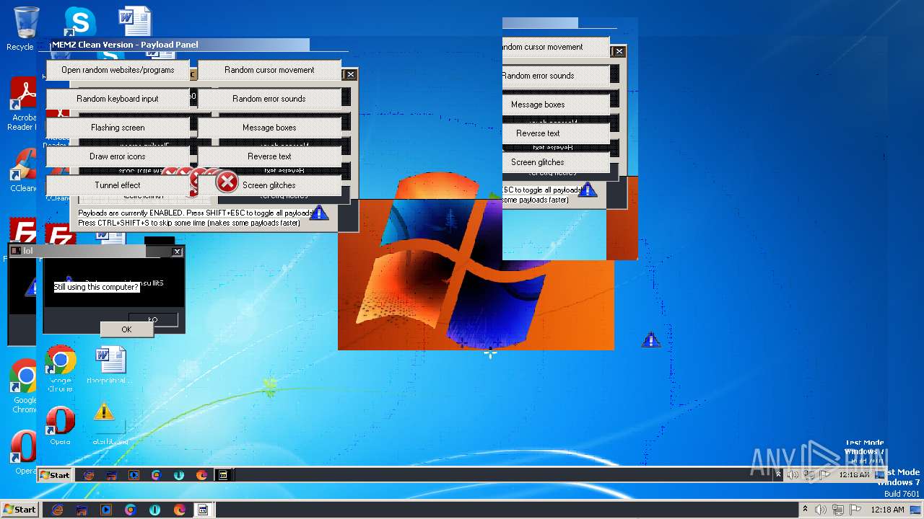Click Internet Explorer on the inner taskbar copy
The width and height of the screenshot is (924, 519).
tap(89, 475)
